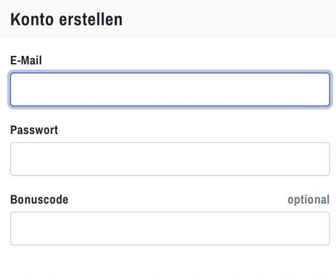
Task: Select the text box under 'Passwort'
Action: click(x=170, y=159)
